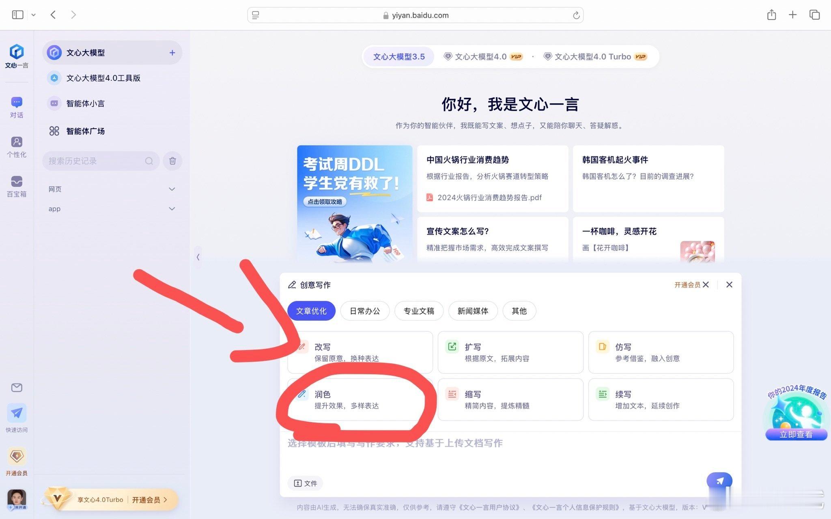The image size is (831, 519).
Task: Click the yiyan.baidu.com address bar
Action: tap(415, 15)
